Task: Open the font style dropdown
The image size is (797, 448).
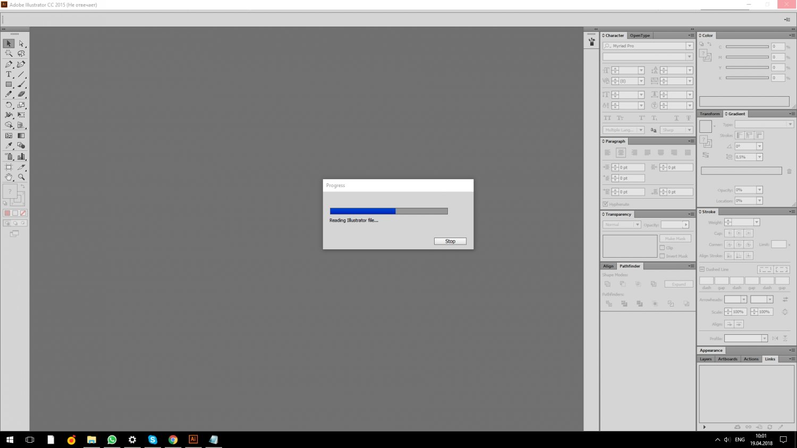Action: (x=689, y=57)
